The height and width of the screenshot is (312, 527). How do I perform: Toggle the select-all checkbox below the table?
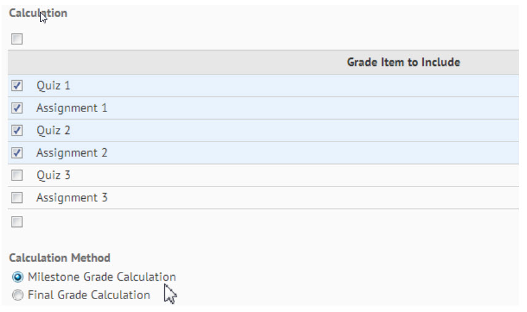pos(17,222)
